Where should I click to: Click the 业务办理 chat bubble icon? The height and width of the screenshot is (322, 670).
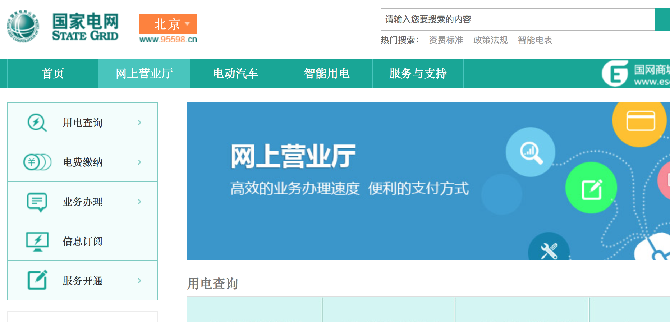coord(37,202)
